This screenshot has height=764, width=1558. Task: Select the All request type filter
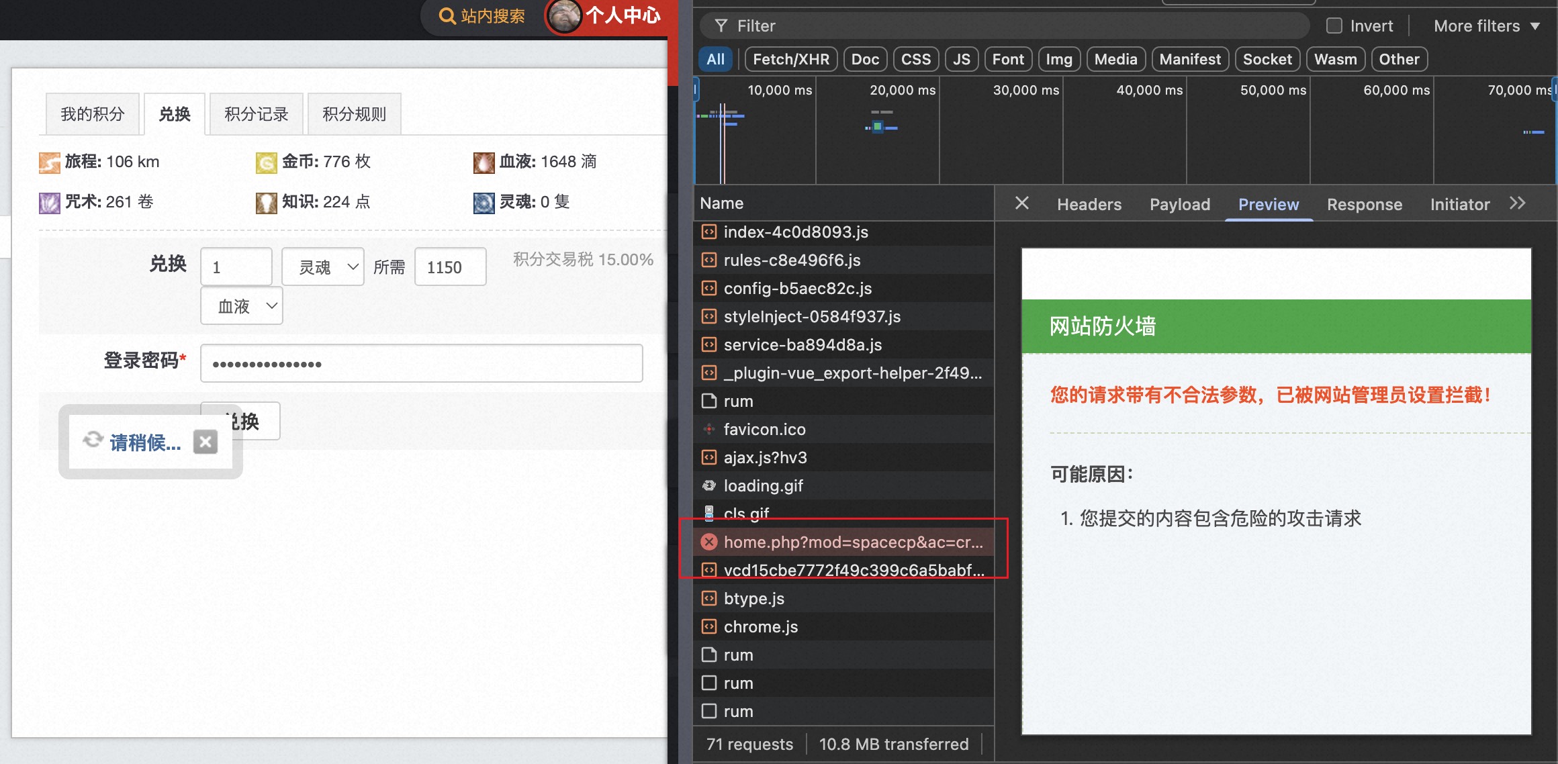(715, 59)
